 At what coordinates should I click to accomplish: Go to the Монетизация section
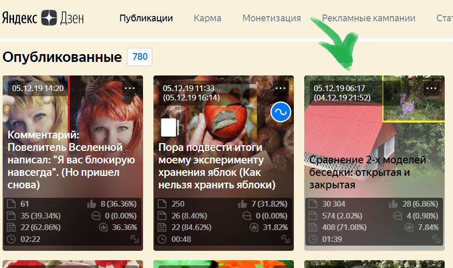coord(271,18)
